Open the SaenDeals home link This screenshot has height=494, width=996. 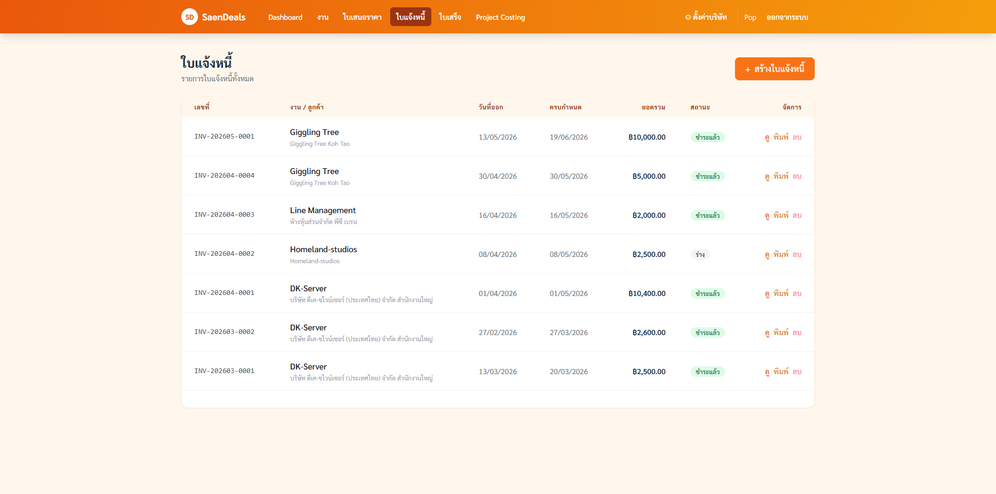tap(214, 17)
